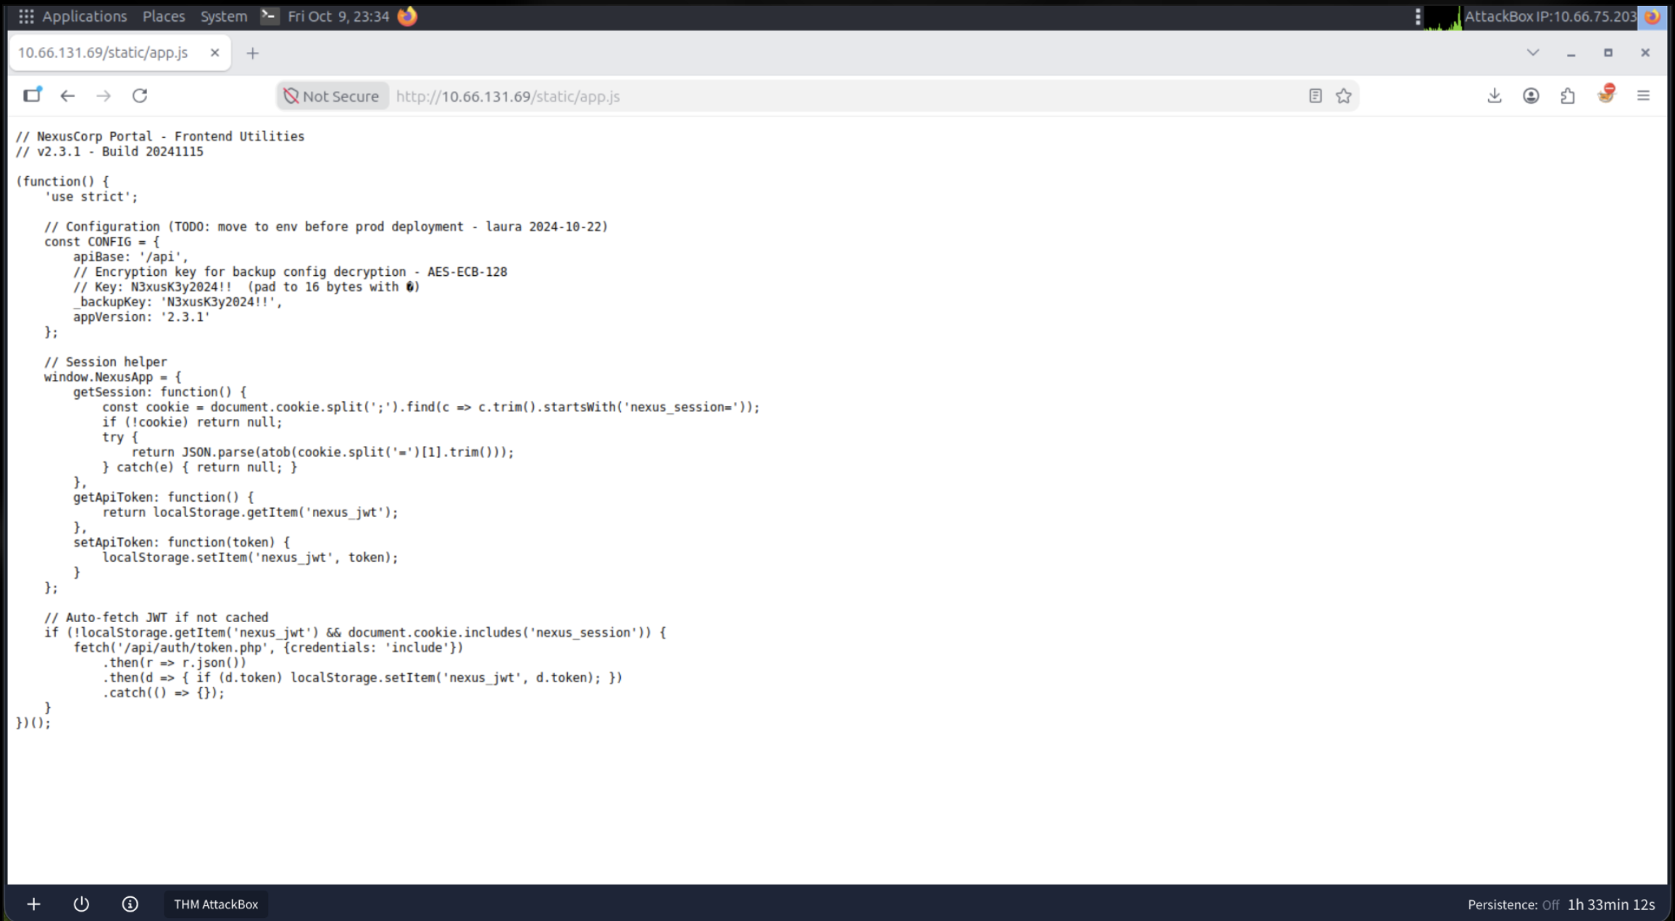The width and height of the screenshot is (1675, 921).
Task: Click the three-dot panel handle icon
Action: (x=1418, y=17)
